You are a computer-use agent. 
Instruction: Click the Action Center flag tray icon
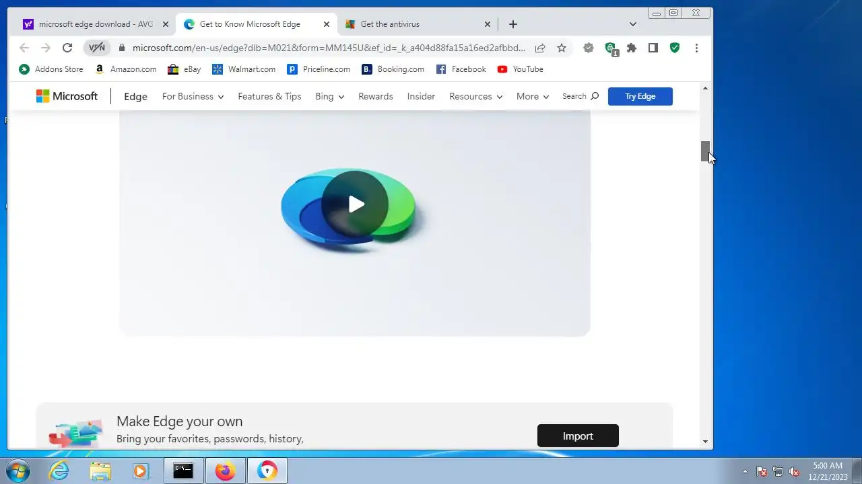click(762, 471)
